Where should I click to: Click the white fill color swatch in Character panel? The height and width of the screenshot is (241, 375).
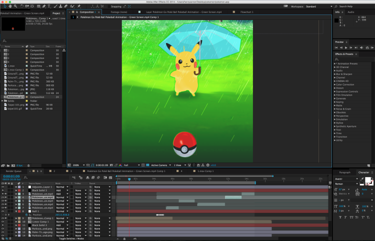(x=367, y=179)
